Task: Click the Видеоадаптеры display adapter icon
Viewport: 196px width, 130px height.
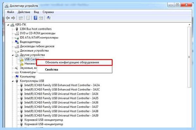Action: pos(17,42)
